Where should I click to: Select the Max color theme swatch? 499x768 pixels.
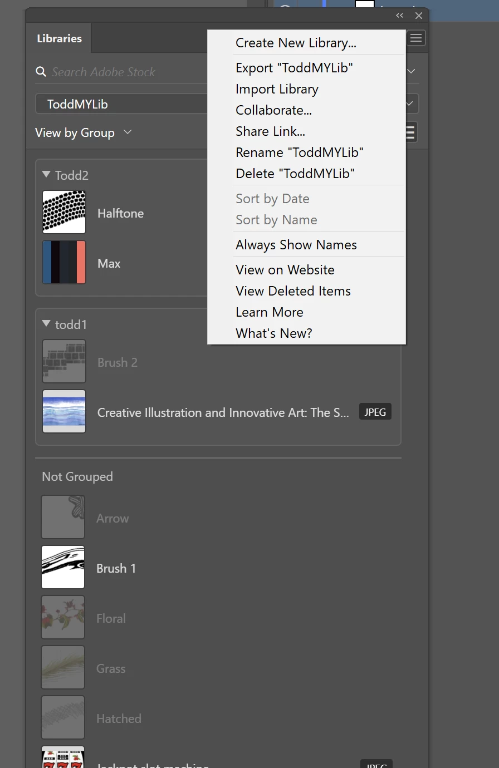(64, 262)
